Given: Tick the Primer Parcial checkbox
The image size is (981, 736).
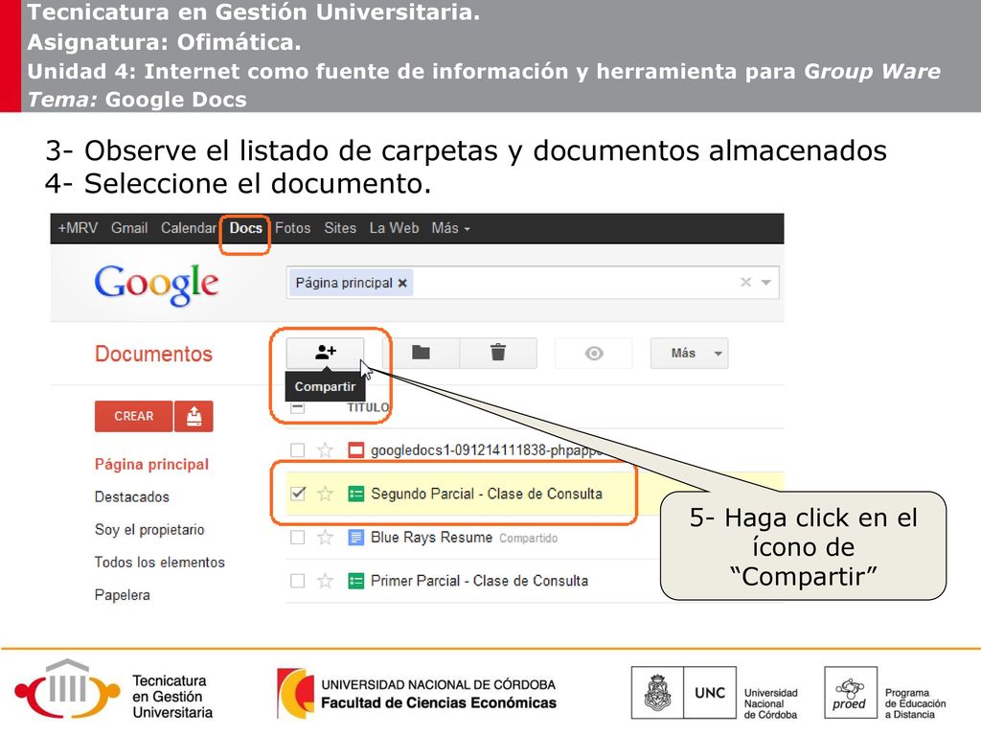Looking at the screenshot, I should click(298, 581).
